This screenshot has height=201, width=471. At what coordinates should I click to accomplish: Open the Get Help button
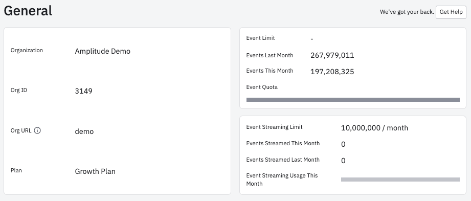[x=451, y=12]
